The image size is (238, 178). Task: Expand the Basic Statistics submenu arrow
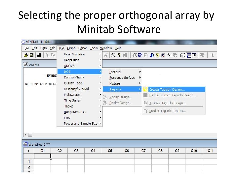point(100,54)
